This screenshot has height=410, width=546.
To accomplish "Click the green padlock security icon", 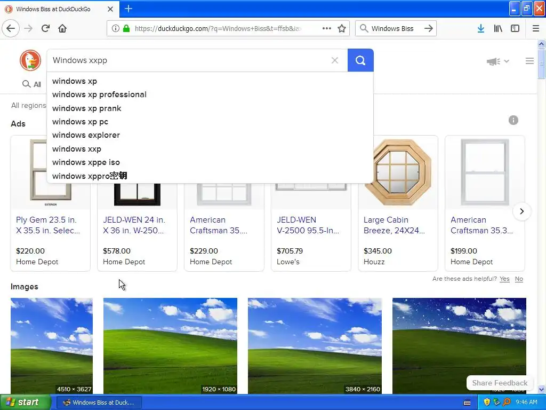I will click(x=126, y=28).
